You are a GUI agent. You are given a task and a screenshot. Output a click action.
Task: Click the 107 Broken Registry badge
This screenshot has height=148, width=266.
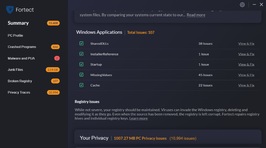[x=55, y=81]
